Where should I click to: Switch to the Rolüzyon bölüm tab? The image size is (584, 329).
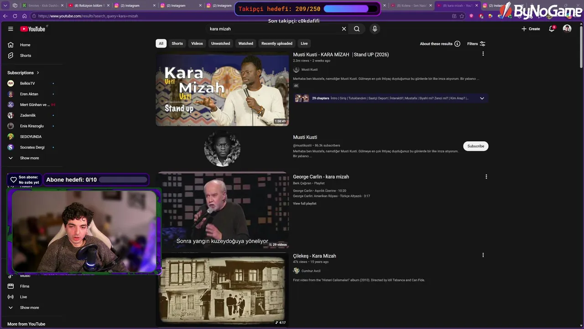pyautogui.click(x=89, y=5)
